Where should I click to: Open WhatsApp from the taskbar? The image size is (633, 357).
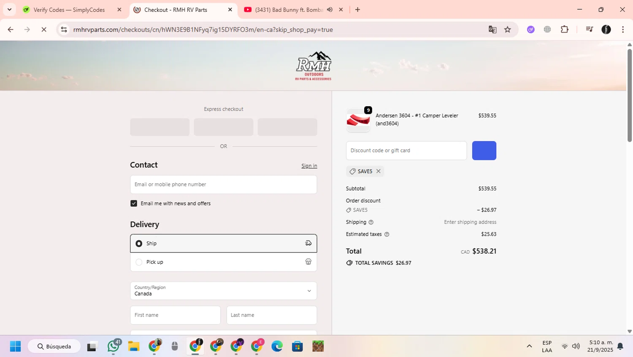113,346
